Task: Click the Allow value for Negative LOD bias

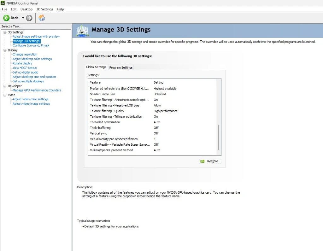Action: (157, 105)
